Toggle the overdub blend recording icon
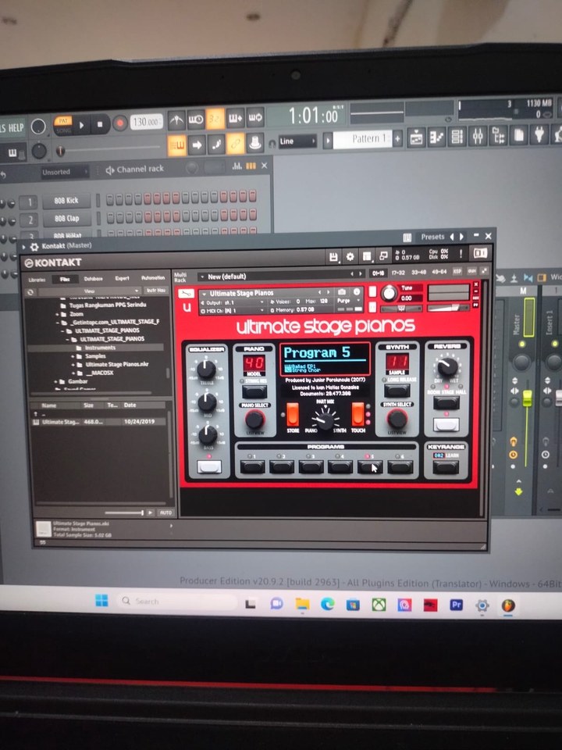The height and width of the screenshot is (750, 562). coord(235,118)
